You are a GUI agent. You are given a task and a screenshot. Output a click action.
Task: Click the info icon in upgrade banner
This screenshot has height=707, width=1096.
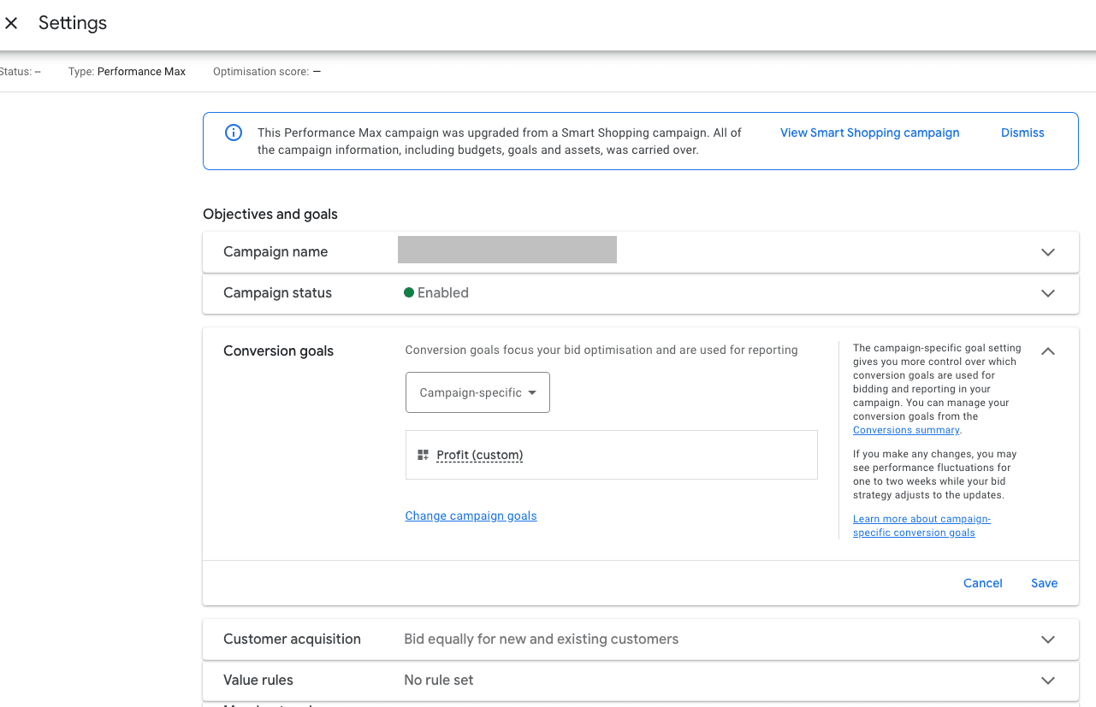click(x=233, y=133)
